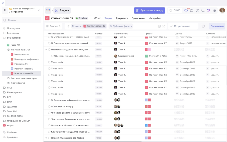Click pink project tag in 'Нормально ли дарить' row
This screenshot has height=142, width=227.
coord(149,50)
